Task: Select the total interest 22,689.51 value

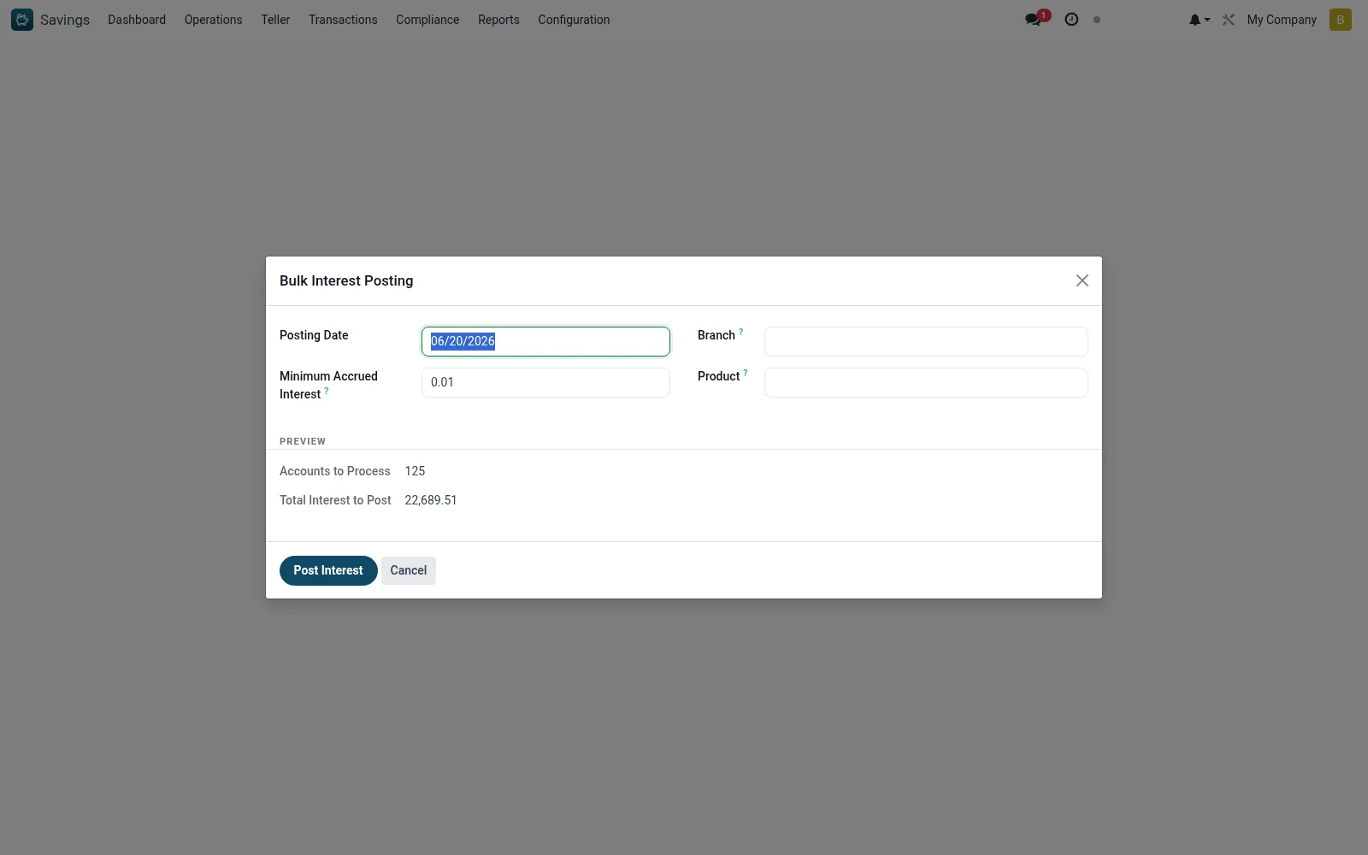Action: pos(431,500)
